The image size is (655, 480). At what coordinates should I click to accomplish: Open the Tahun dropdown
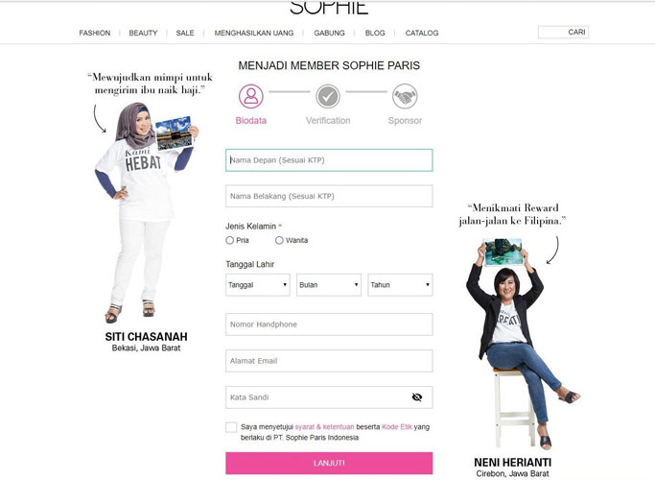[400, 285]
